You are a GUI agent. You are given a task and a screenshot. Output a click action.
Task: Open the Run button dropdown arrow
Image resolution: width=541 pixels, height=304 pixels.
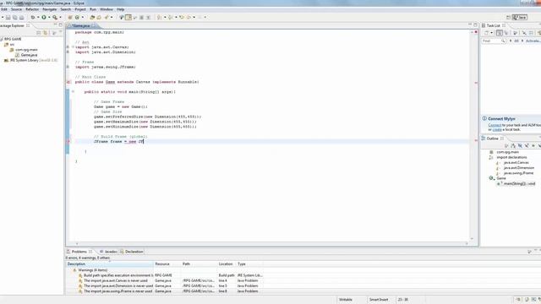[49, 17]
